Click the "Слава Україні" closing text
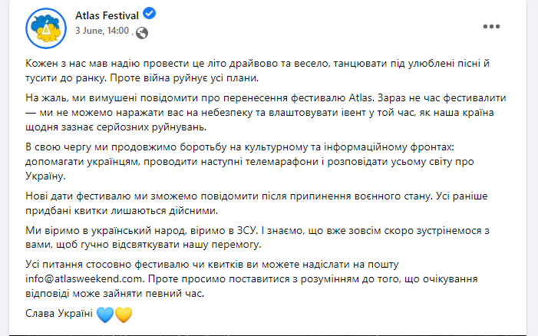This screenshot has height=336, width=538. tap(59, 314)
